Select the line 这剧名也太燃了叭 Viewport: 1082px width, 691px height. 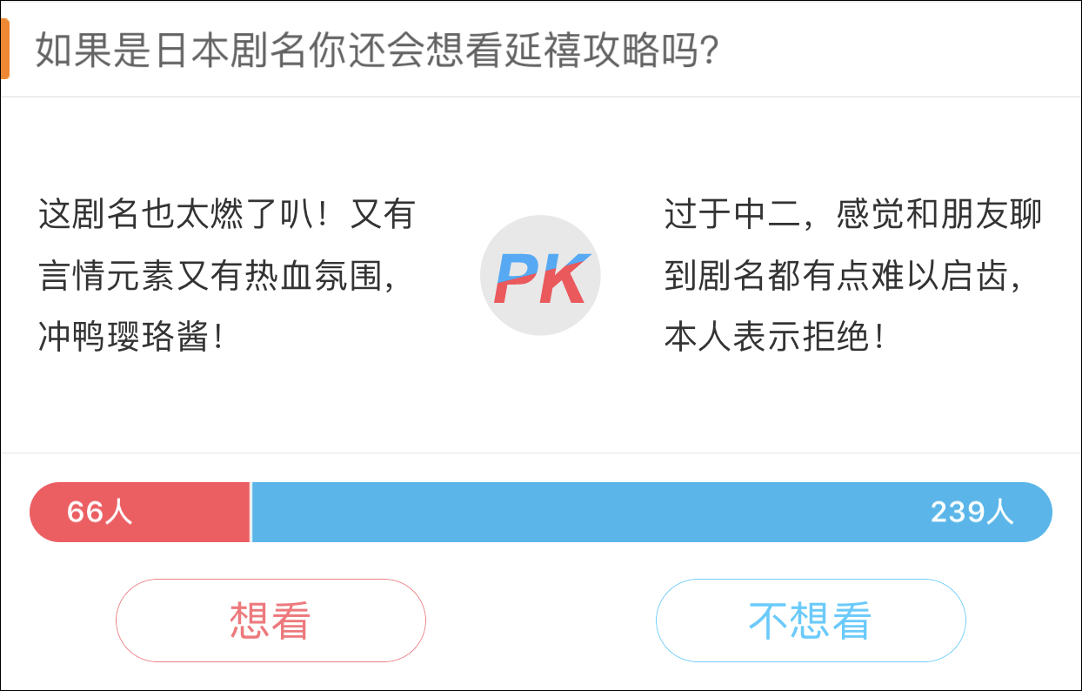point(226,214)
